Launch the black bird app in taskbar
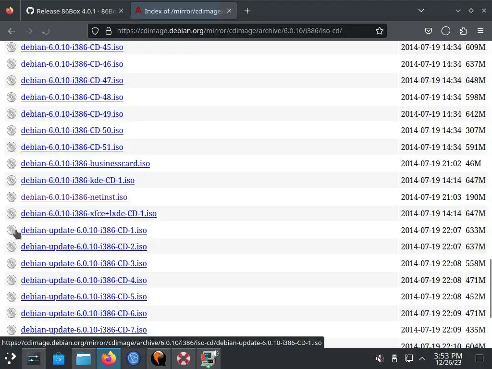492x369 pixels. [x=159, y=358]
